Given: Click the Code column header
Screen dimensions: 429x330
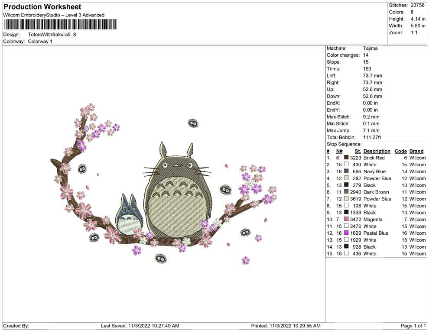Looking at the screenshot, I should click(400, 151).
